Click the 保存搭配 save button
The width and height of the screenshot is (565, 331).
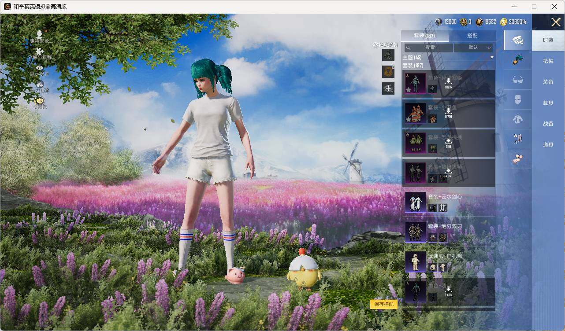pyautogui.click(x=384, y=304)
